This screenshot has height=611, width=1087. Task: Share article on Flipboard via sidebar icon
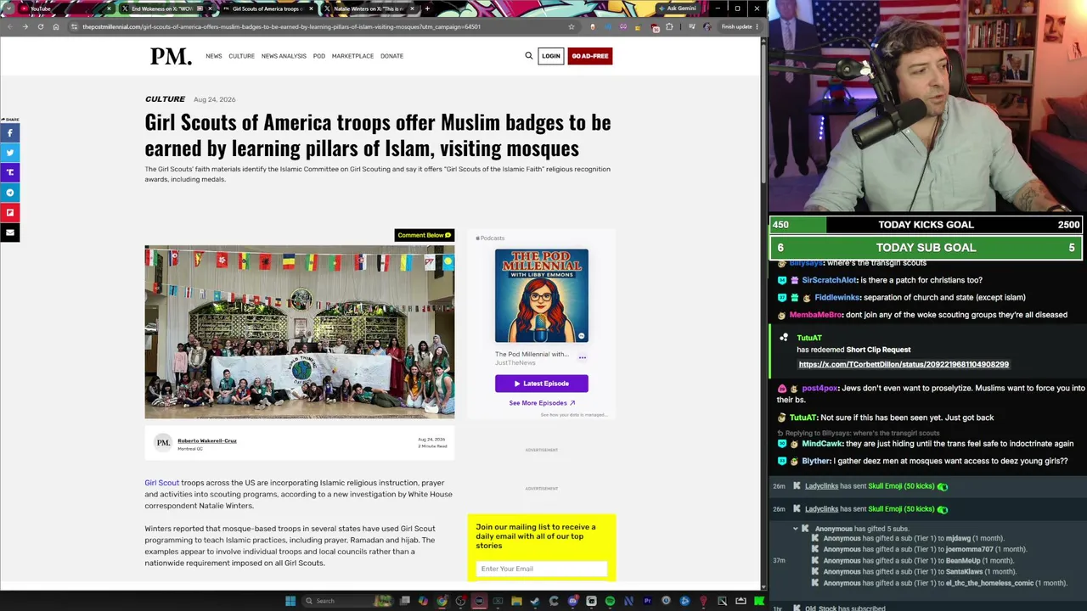10,212
